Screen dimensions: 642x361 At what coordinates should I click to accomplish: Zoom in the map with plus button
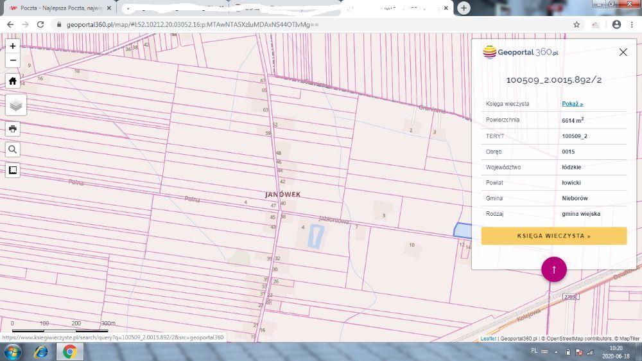pos(13,46)
